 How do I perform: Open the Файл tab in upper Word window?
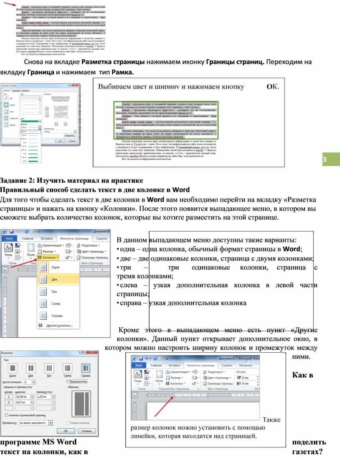click(9, 238)
